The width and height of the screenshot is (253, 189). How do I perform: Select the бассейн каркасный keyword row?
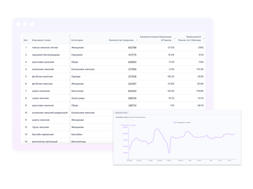42,134
